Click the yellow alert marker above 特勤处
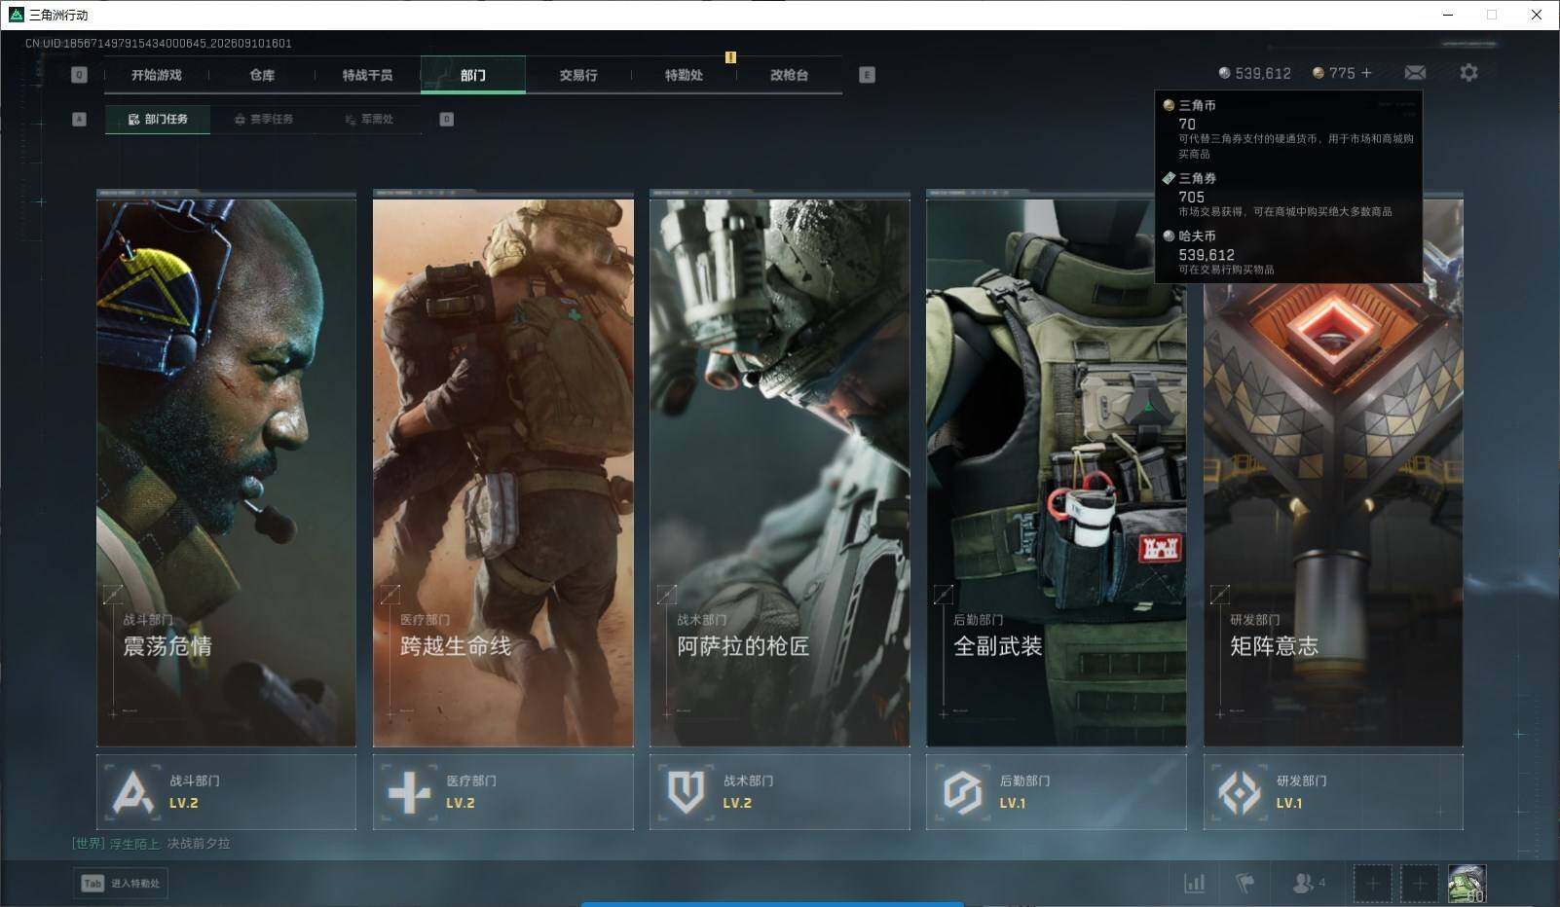 click(730, 57)
